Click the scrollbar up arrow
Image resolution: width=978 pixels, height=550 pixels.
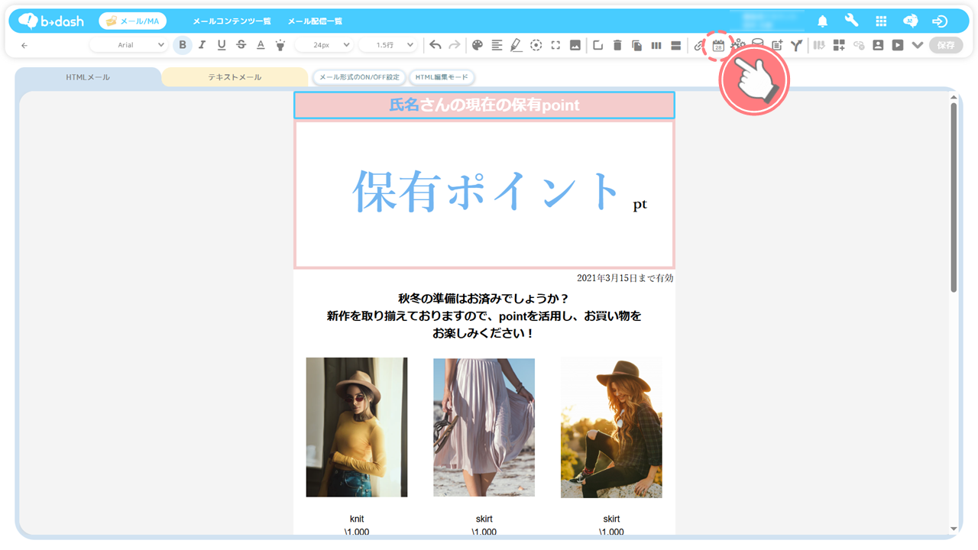point(954,97)
